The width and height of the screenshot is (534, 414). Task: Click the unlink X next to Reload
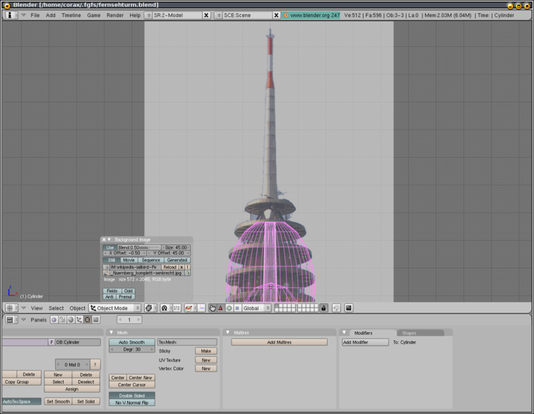pyautogui.click(x=182, y=267)
